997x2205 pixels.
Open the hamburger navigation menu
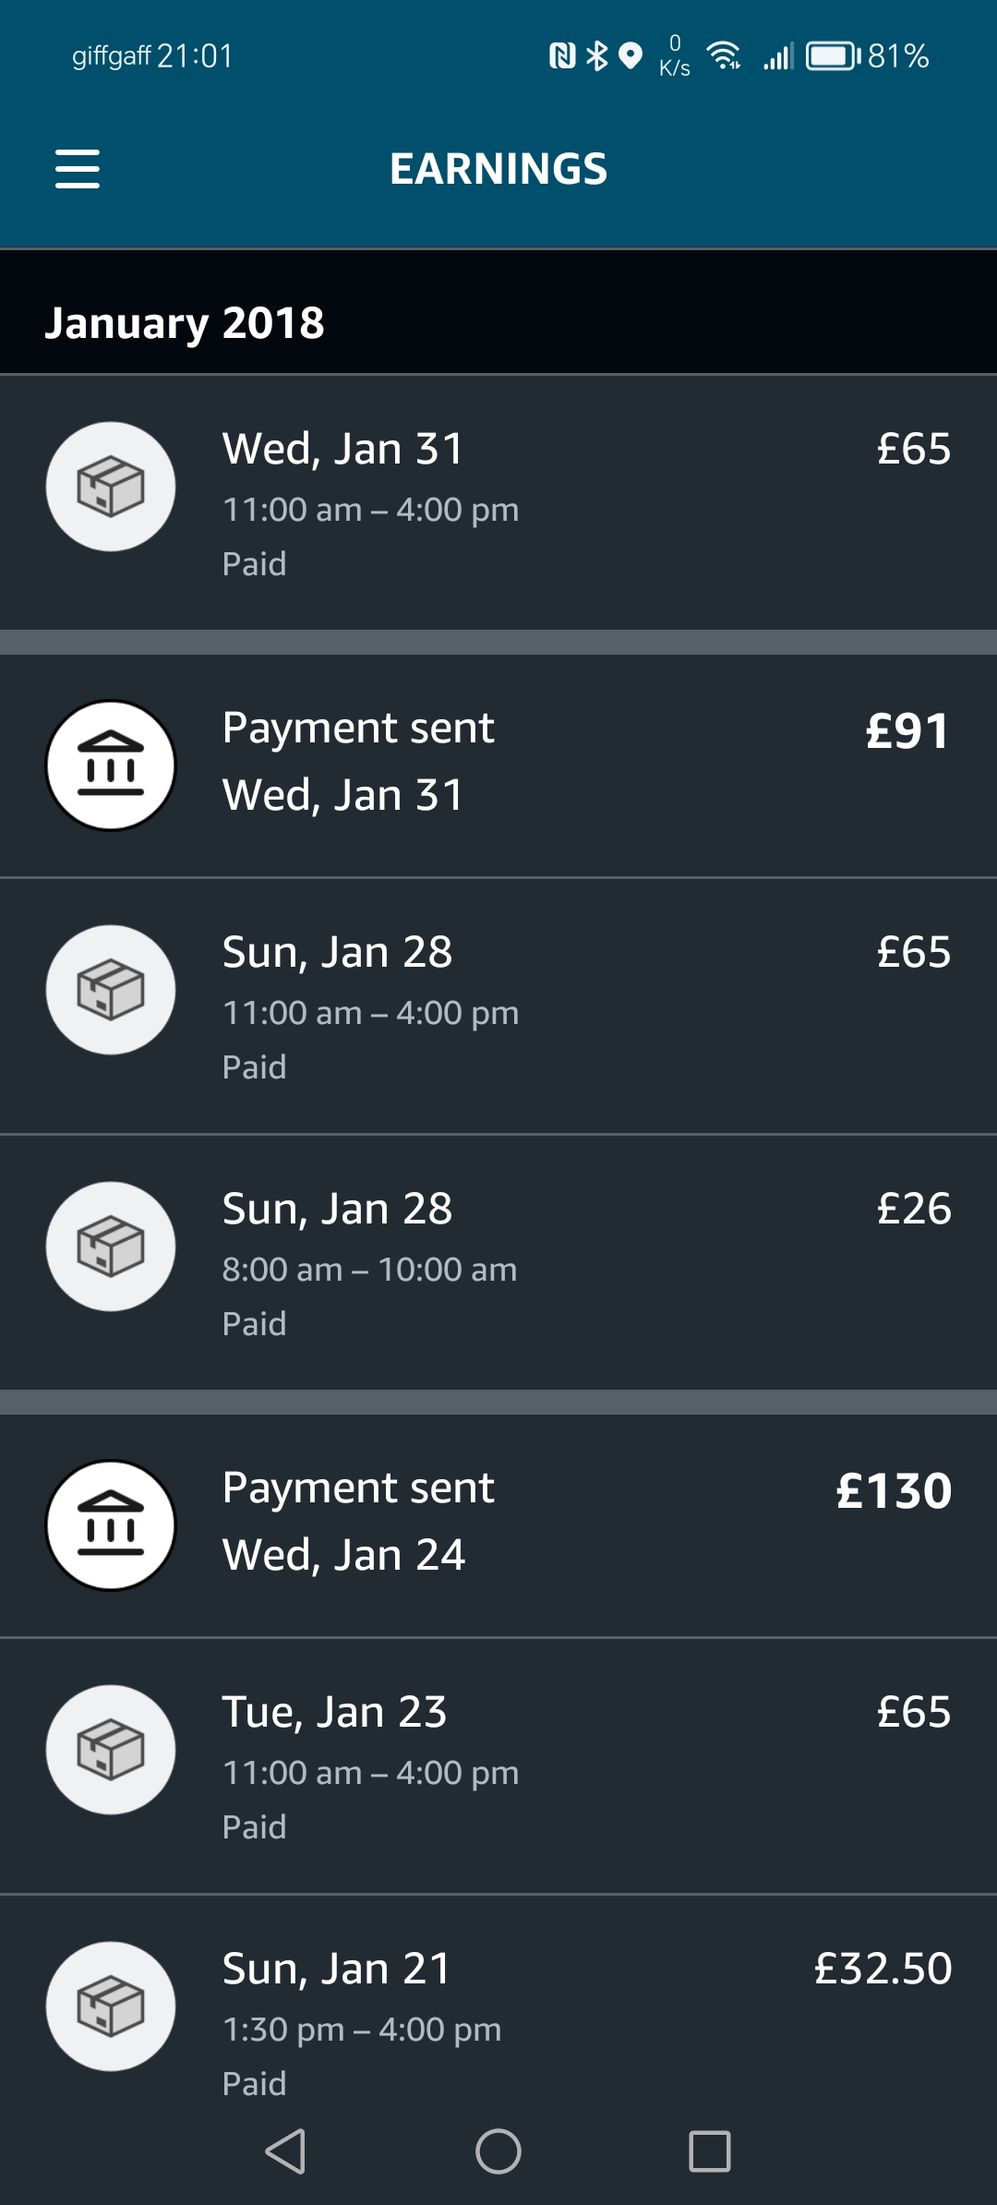point(78,169)
